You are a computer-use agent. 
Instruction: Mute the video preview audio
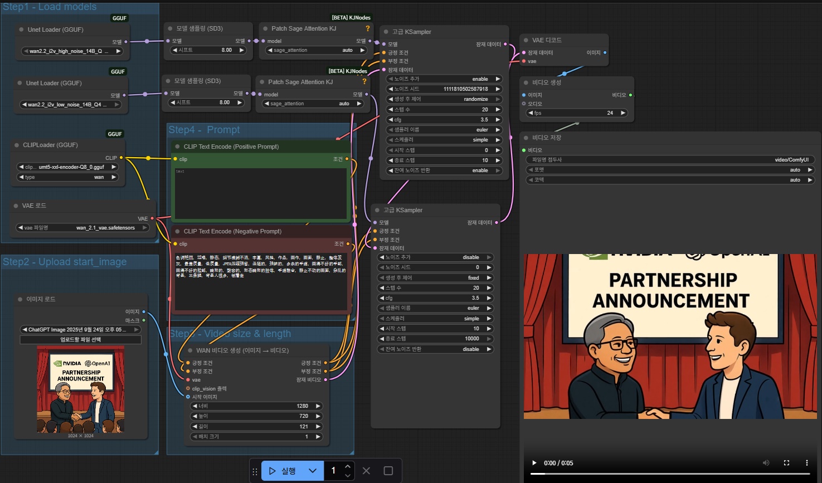coord(766,463)
